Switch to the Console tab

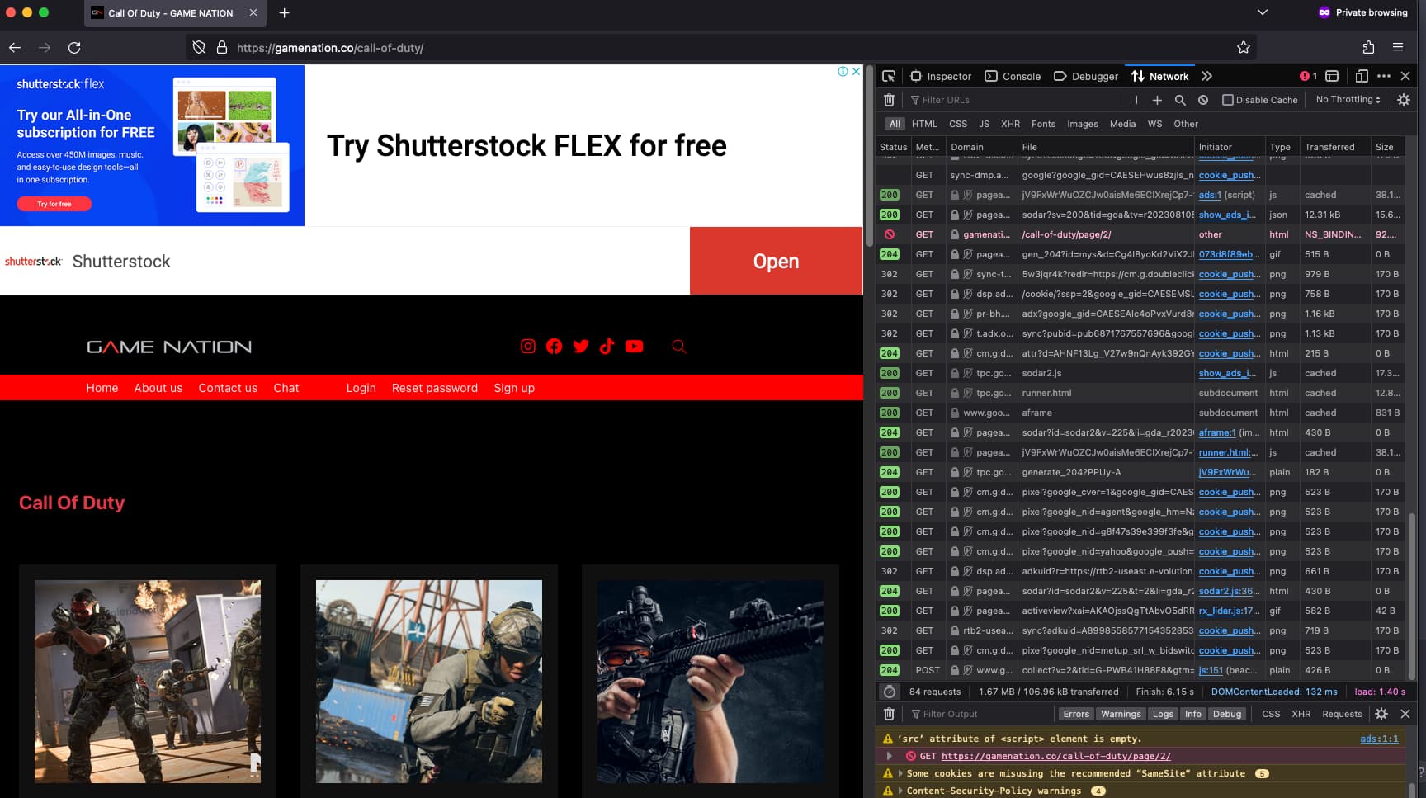(x=1013, y=76)
